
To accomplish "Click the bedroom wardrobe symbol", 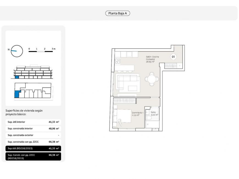I will tap(125, 100).
